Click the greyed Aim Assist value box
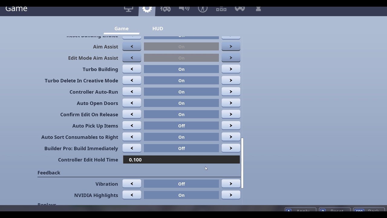Screen dimensions: 387x218 point(181,47)
